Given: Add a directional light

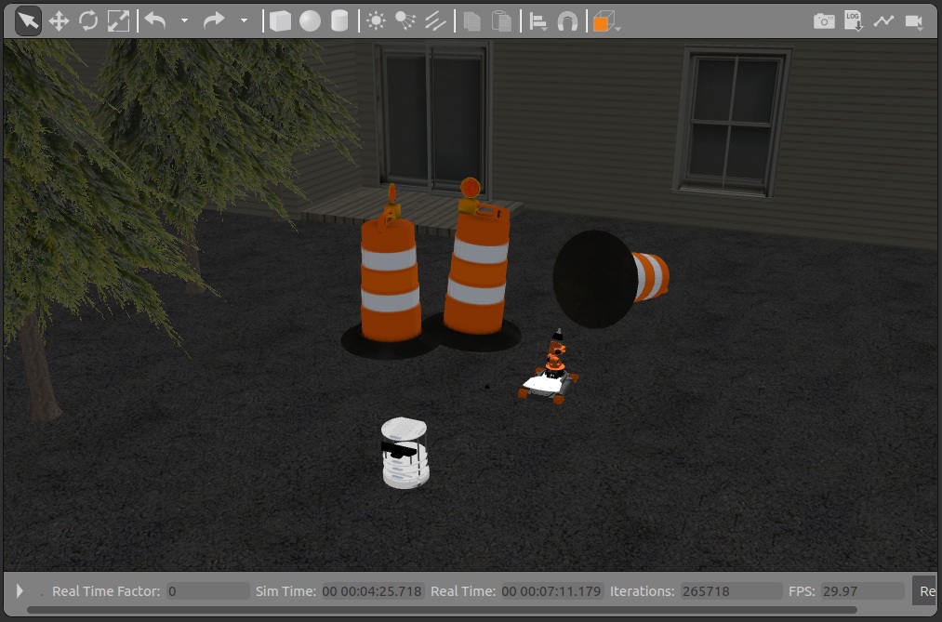Looking at the screenshot, I should pos(434,20).
